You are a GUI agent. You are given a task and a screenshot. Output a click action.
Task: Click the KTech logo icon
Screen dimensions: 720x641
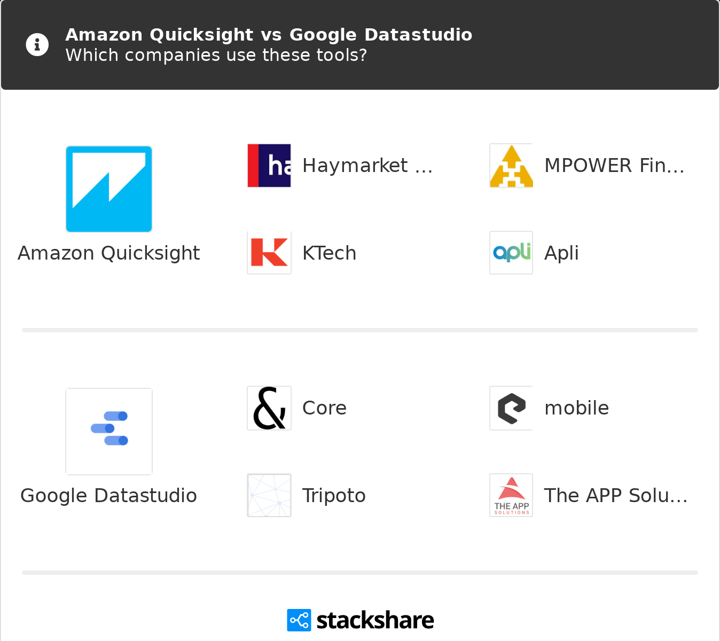(269, 253)
